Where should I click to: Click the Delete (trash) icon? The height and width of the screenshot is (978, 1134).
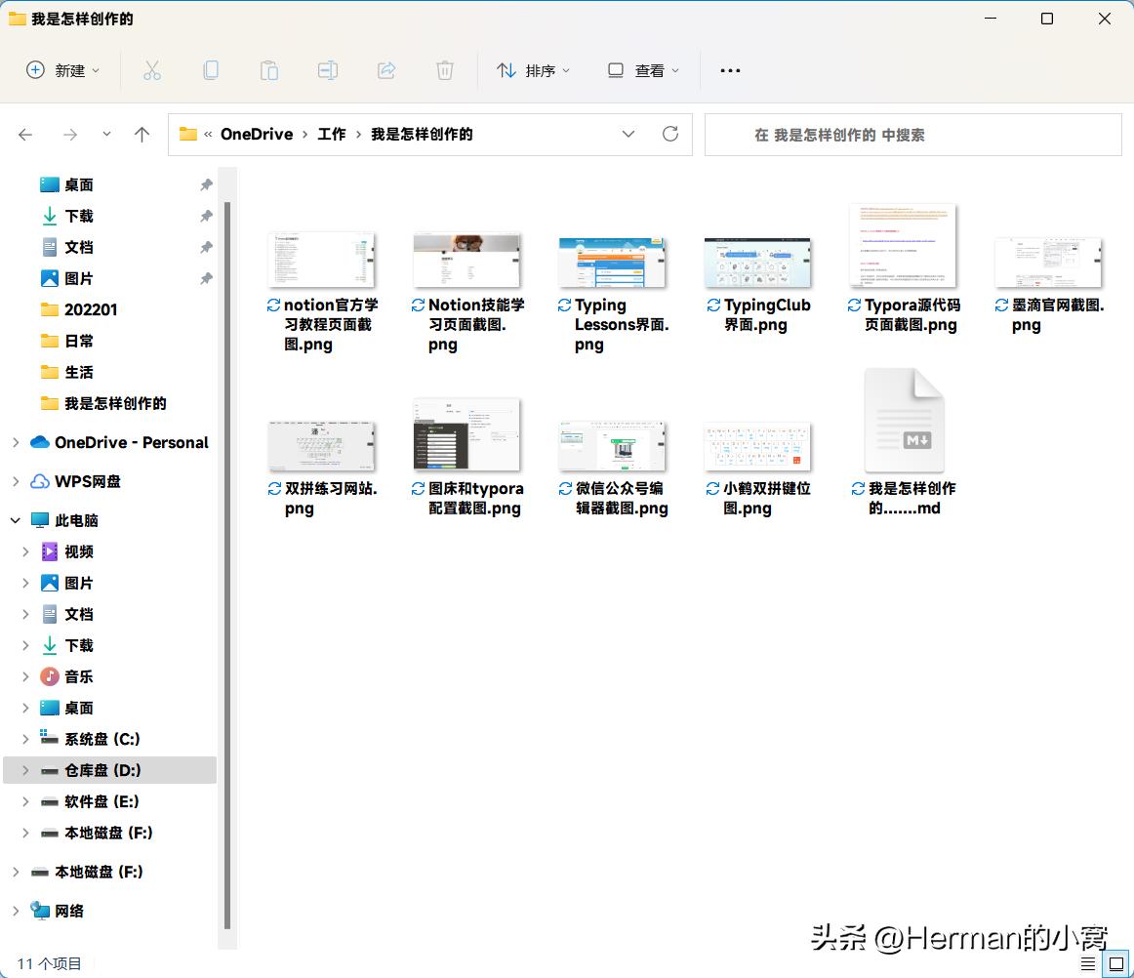(x=445, y=69)
